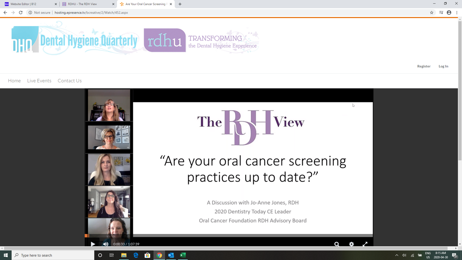Mute the video volume speaker icon
Screen dimensions: 462x260
pos(105,244)
